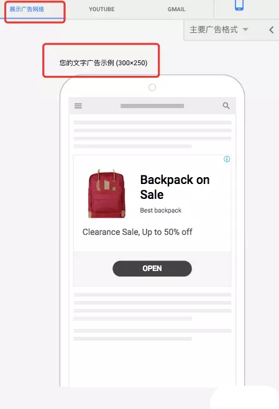Click the "Backpack on Sale" headline
Image resolution: width=279 pixels, height=409 pixels.
(175, 187)
